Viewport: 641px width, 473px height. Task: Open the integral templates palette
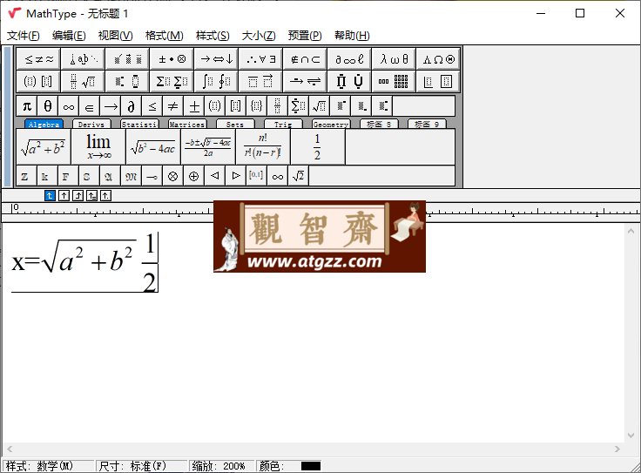(x=217, y=81)
